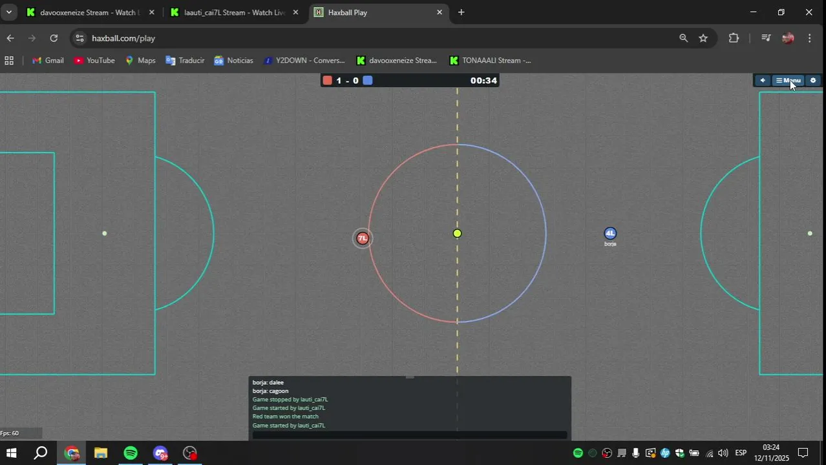This screenshot has width=826, height=465.
Task: Click the chat panel top drag handle
Action: click(410, 377)
